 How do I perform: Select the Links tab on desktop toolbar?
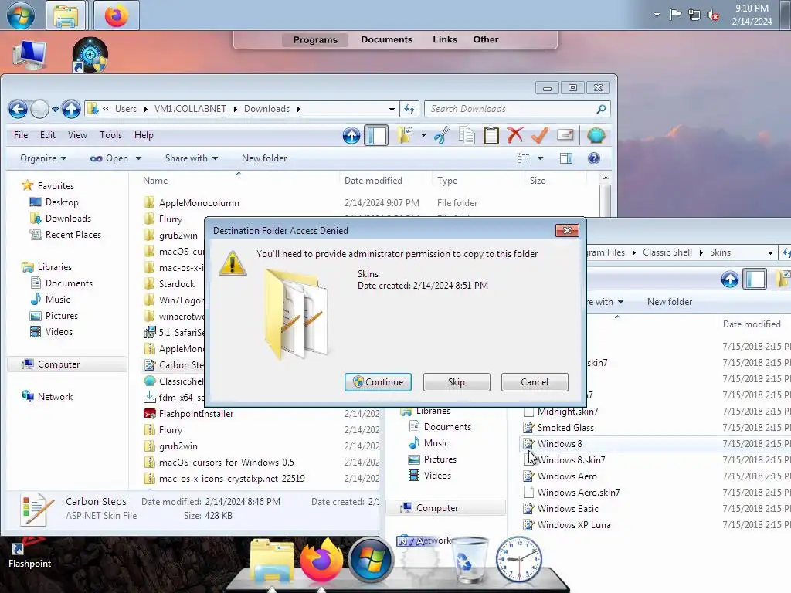445,39
